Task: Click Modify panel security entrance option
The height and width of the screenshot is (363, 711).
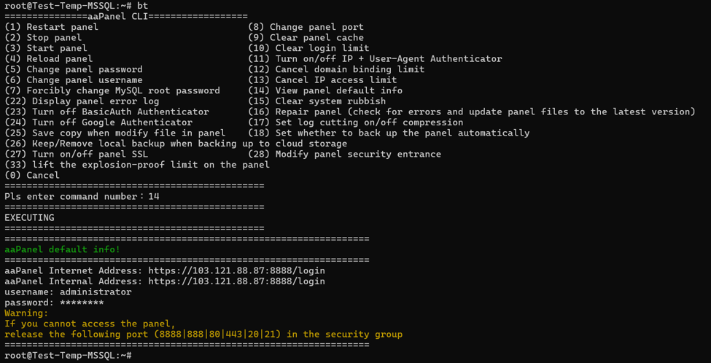Action: [345, 154]
